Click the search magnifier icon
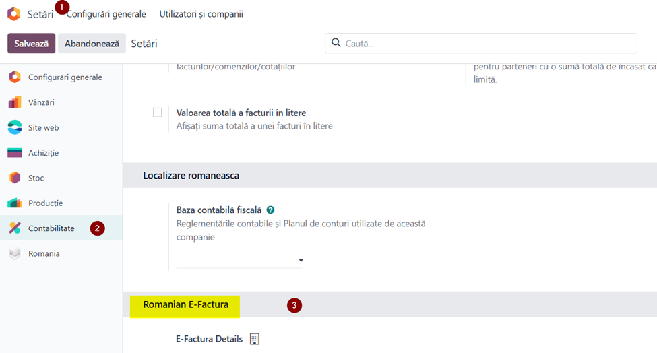Screen dimensions: 657x353 [336, 42]
